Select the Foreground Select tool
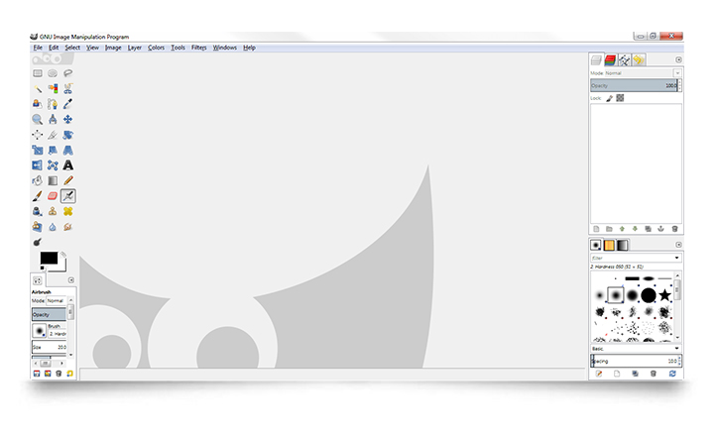 click(38, 104)
